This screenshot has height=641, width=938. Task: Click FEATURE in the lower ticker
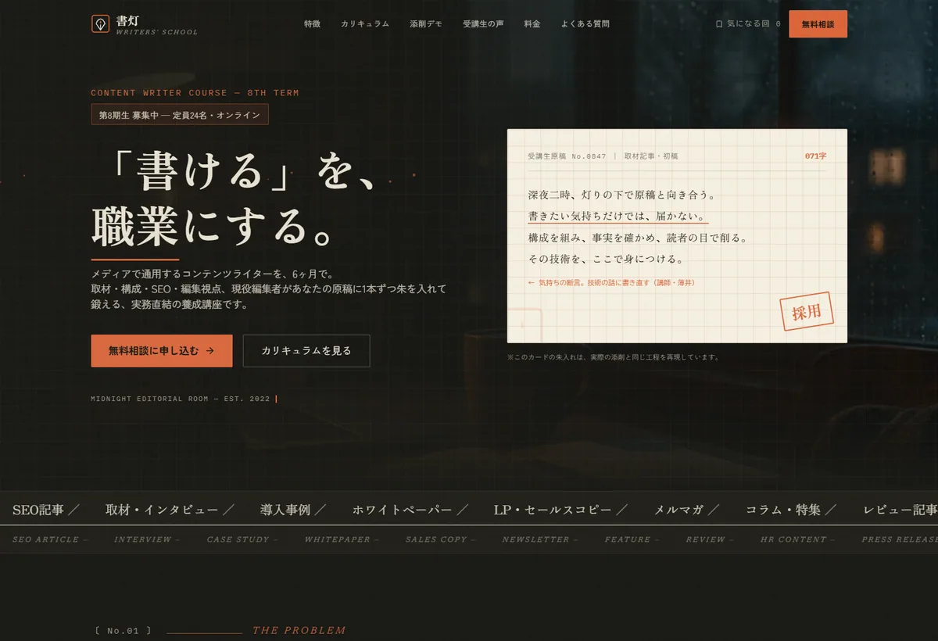coord(628,539)
